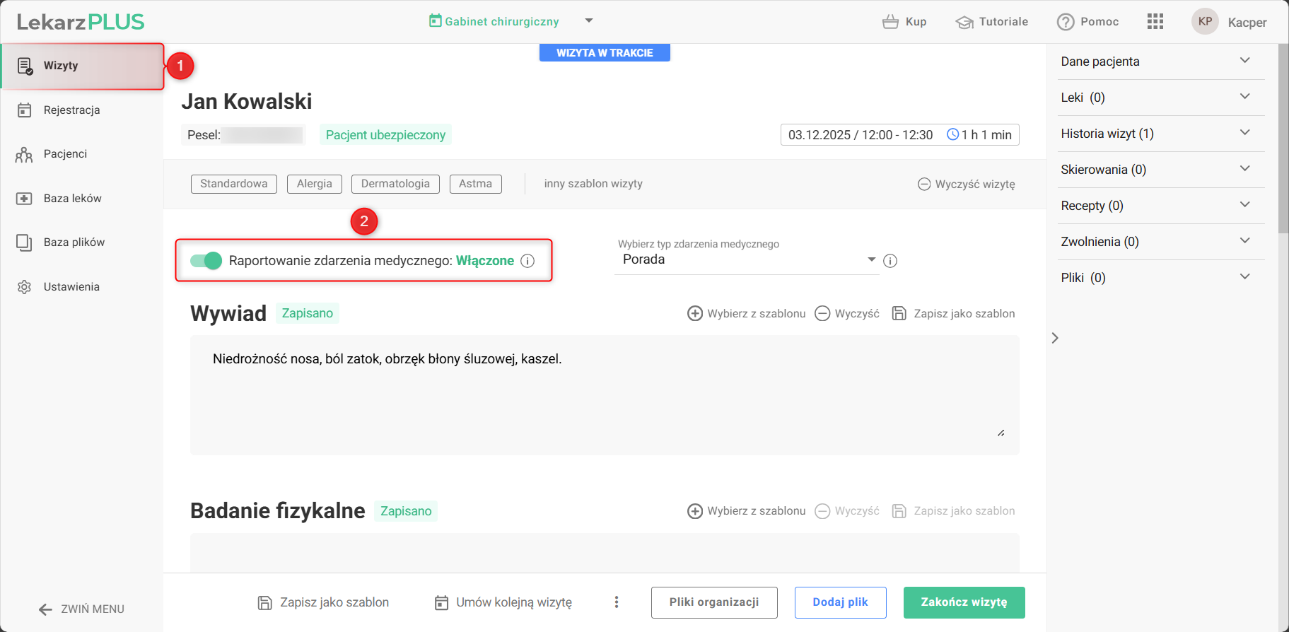
Task: Click the apps grid icon
Action: [1155, 21]
